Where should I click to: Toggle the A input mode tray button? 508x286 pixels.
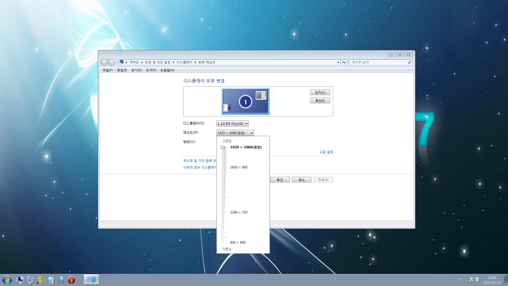(x=471, y=279)
